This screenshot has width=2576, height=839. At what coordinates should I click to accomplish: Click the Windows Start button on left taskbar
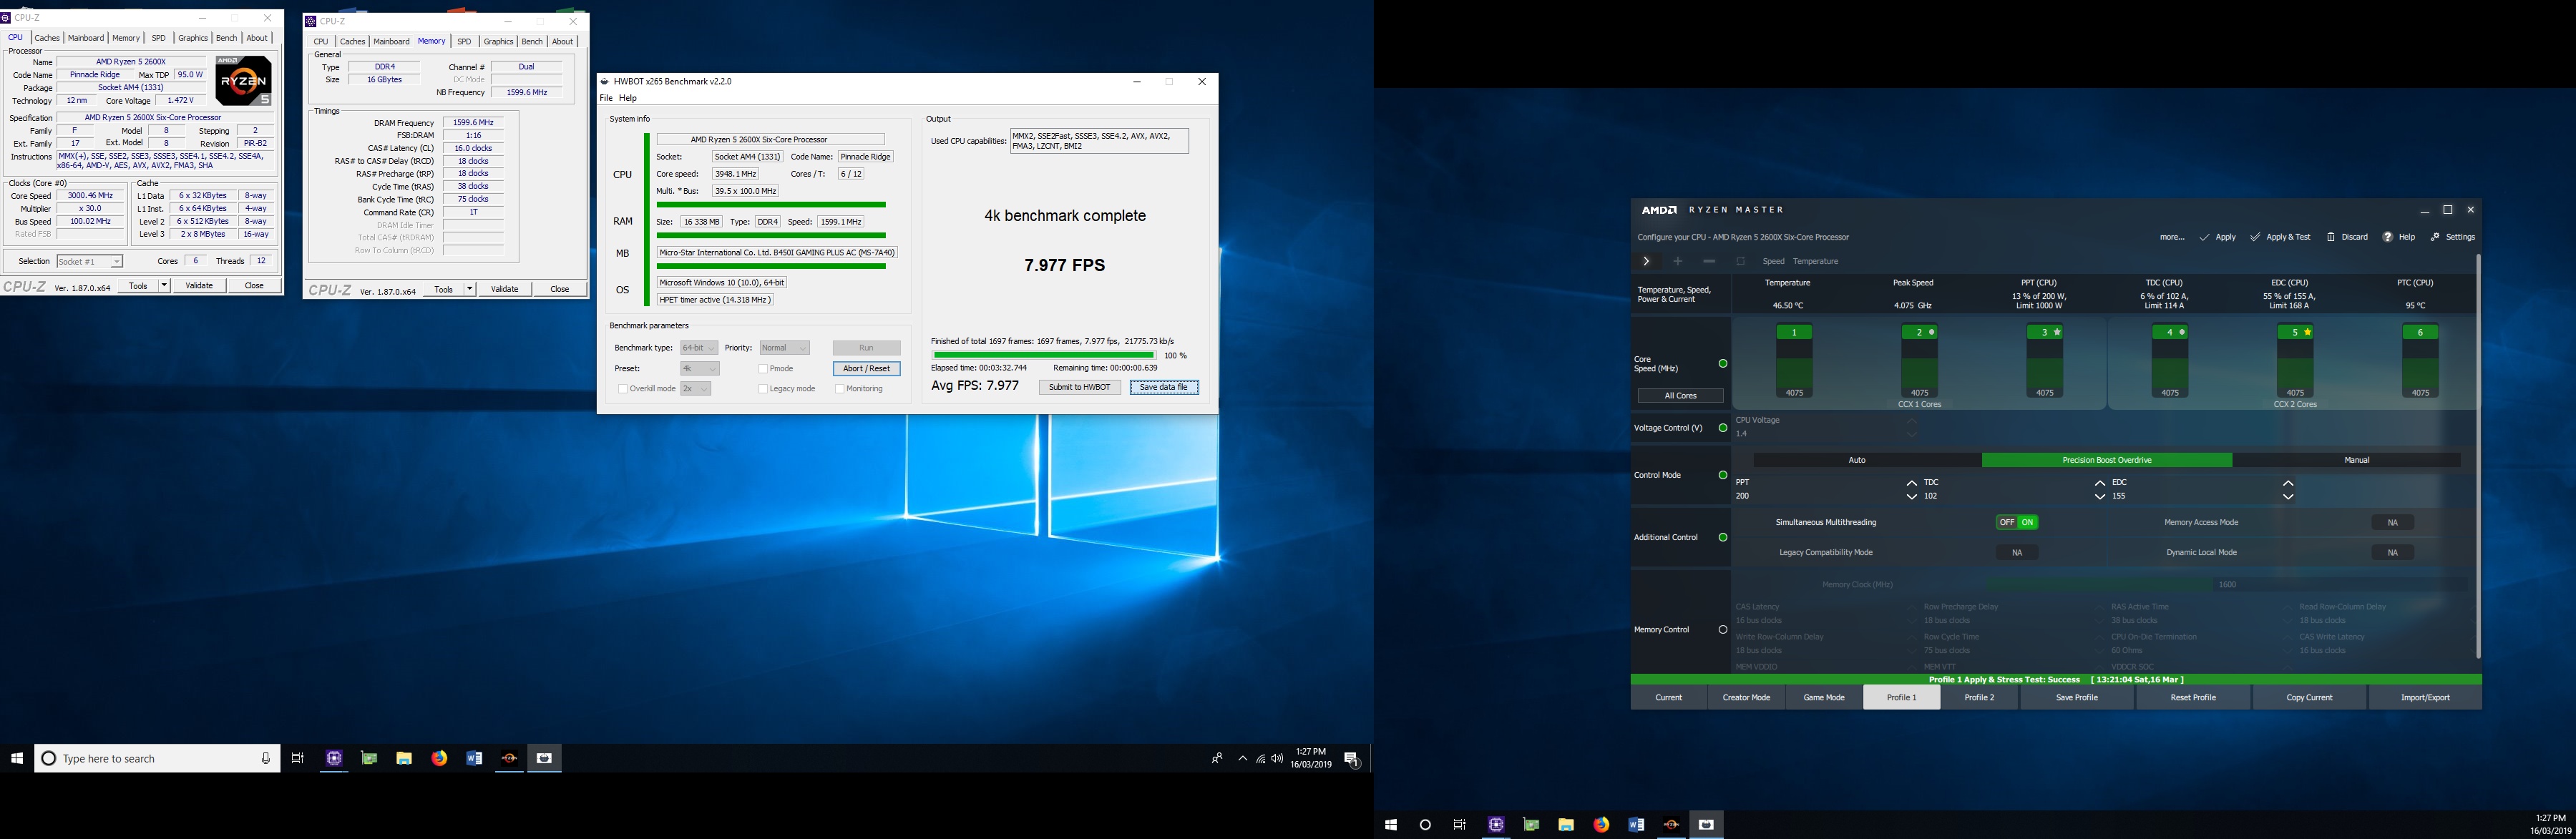pos(17,758)
